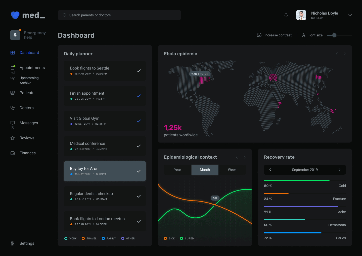Open the Finances wallet icon
Image resolution: width=362 pixels, height=256 pixels.
13,153
